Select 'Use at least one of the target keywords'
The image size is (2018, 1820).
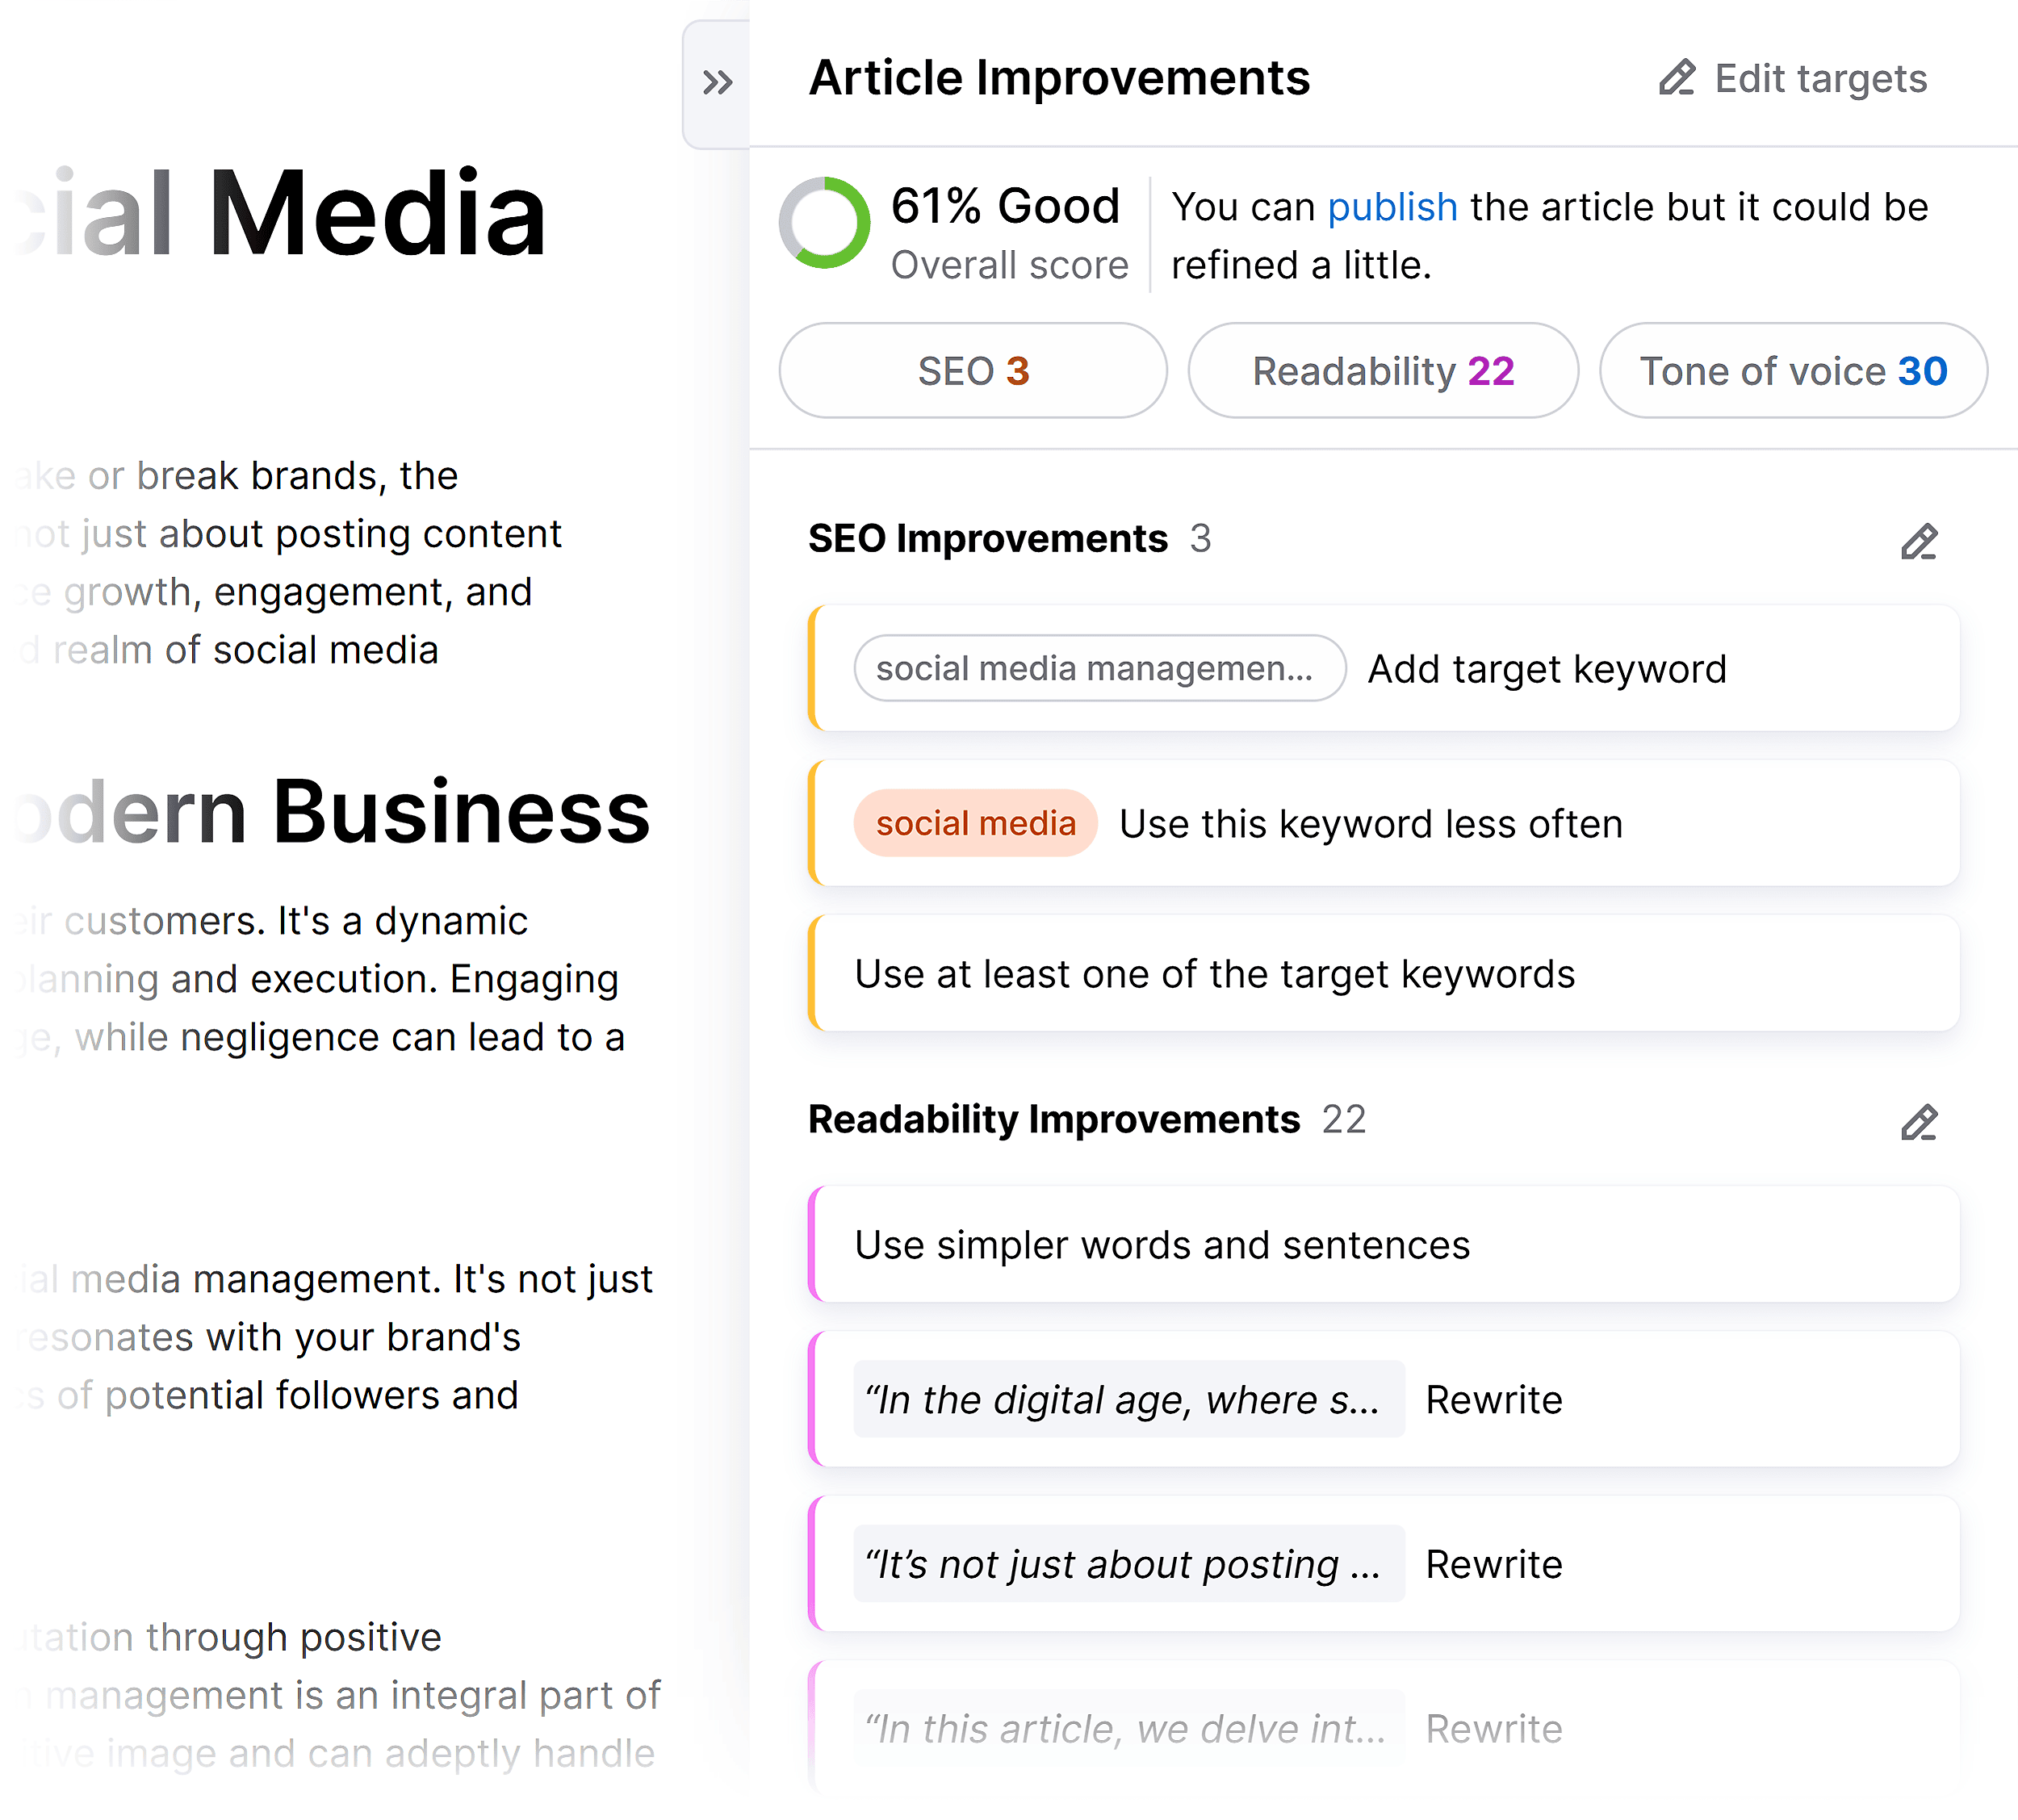pos(1214,973)
